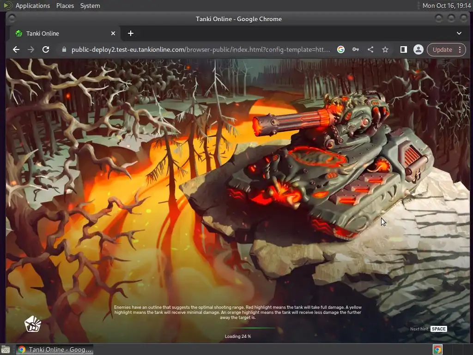Open the Google icon in address bar
The height and width of the screenshot is (355, 473).
click(x=341, y=49)
